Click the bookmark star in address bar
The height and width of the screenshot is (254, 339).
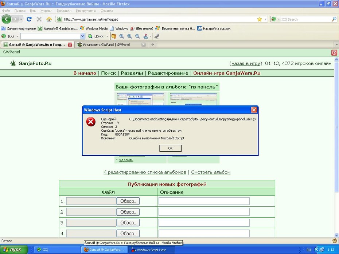260,19
